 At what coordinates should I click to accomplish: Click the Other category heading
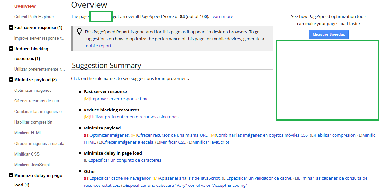pyautogui.click(x=90, y=172)
